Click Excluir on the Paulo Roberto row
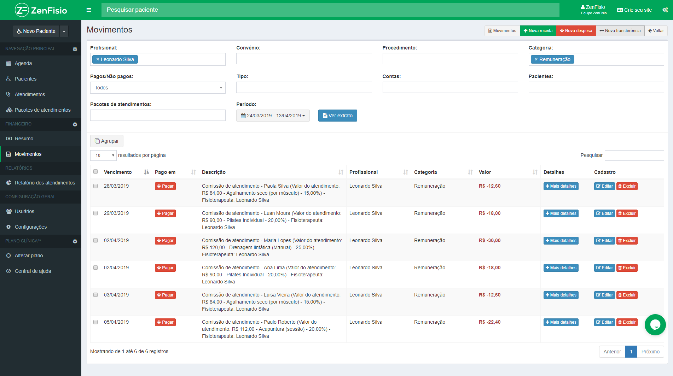The height and width of the screenshot is (376, 673). pyautogui.click(x=627, y=322)
